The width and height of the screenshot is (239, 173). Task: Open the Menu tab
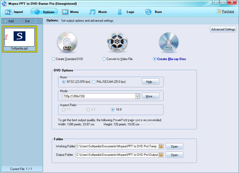(70, 12)
